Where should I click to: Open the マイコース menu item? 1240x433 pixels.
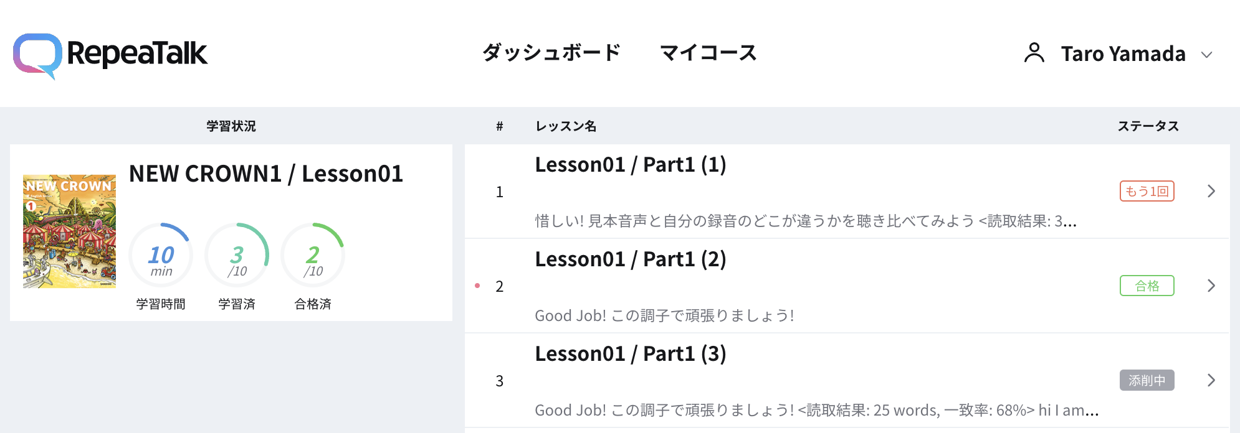708,53
